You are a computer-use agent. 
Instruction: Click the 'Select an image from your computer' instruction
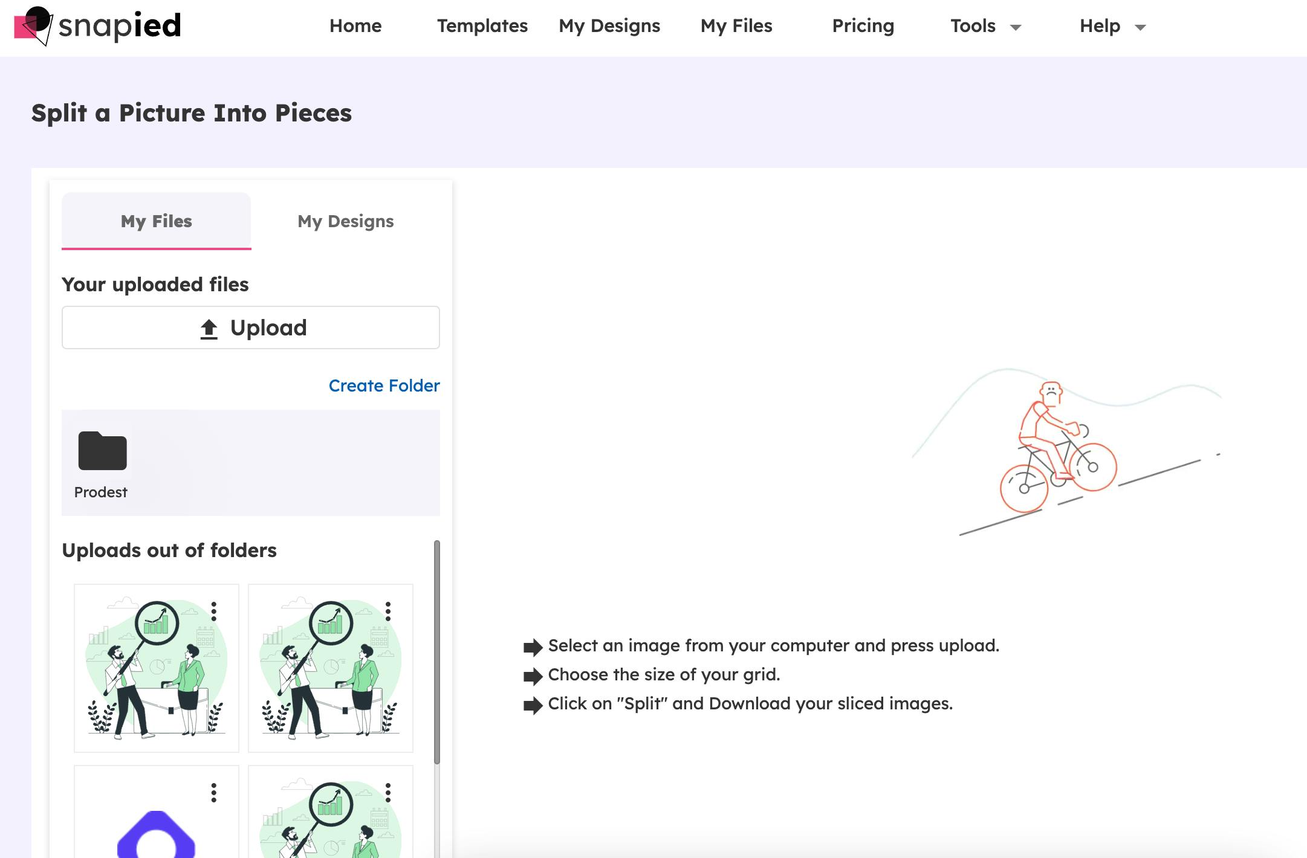774,645
